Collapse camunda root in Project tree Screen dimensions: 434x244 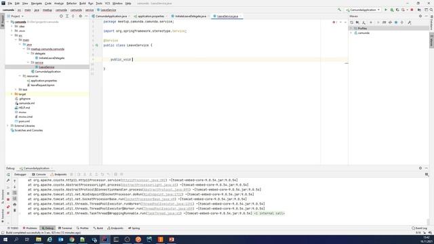click(8, 22)
